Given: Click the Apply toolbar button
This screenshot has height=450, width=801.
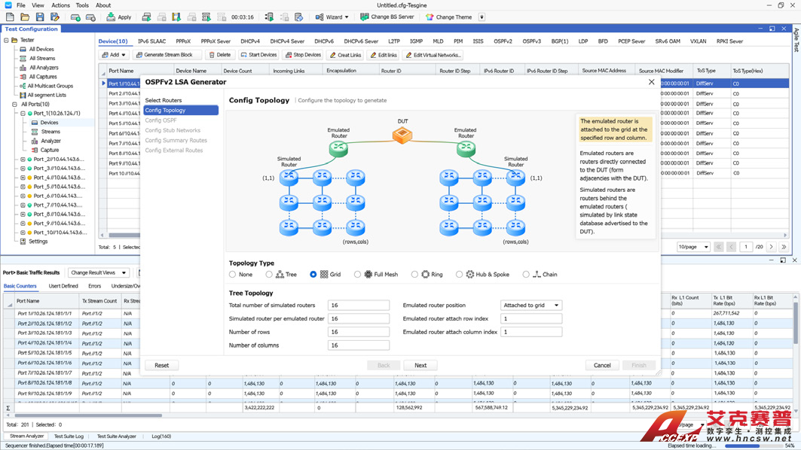Looking at the screenshot, I should click(119, 17).
